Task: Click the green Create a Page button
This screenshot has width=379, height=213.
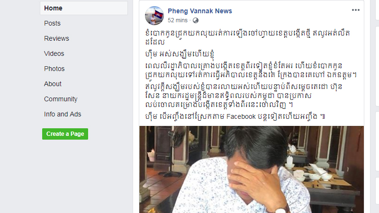Action: [x=65, y=134]
